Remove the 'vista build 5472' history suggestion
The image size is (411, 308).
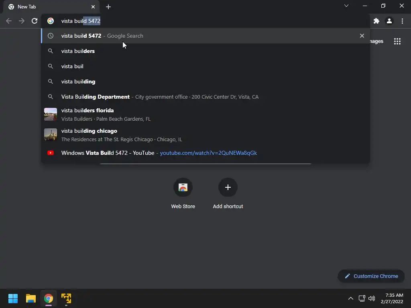[x=362, y=36]
